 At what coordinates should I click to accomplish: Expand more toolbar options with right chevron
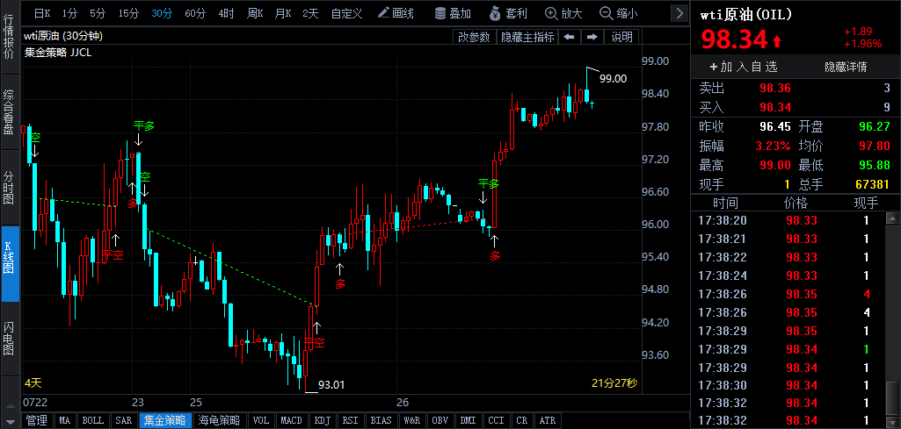pos(679,13)
